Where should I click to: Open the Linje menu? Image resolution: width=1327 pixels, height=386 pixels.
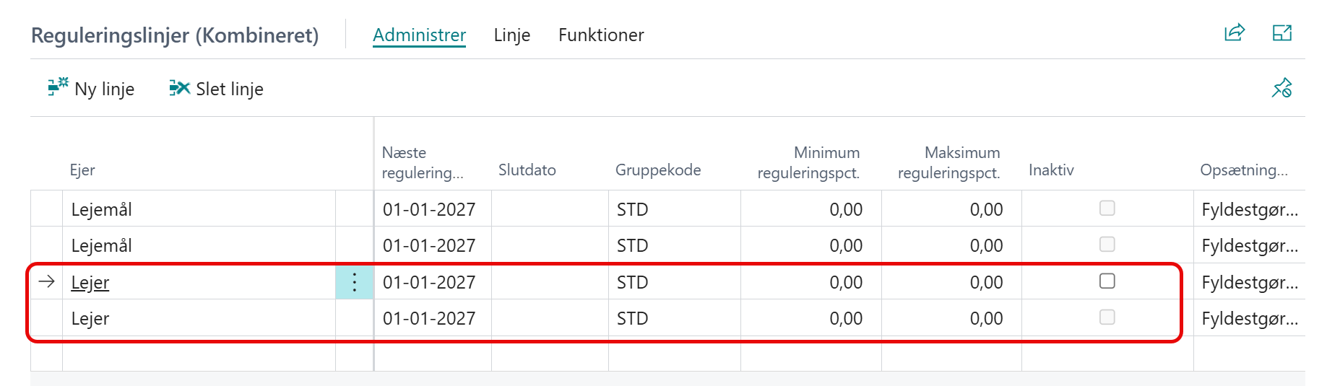(512, 35)
